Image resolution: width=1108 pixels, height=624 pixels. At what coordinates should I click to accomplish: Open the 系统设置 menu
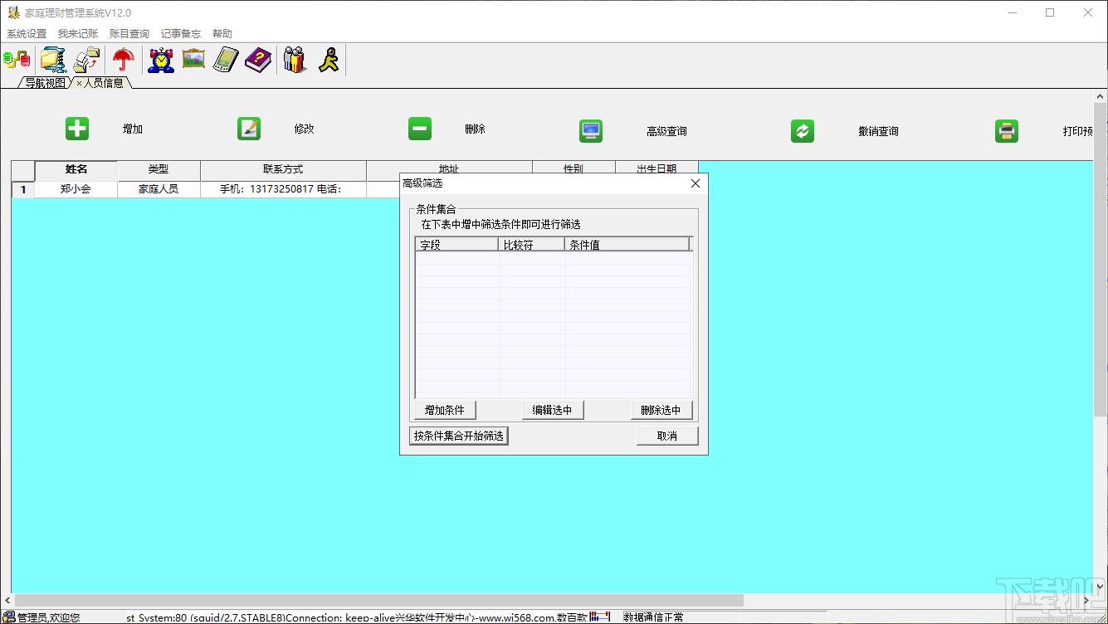pyautogui.click(x=27, y=33)
